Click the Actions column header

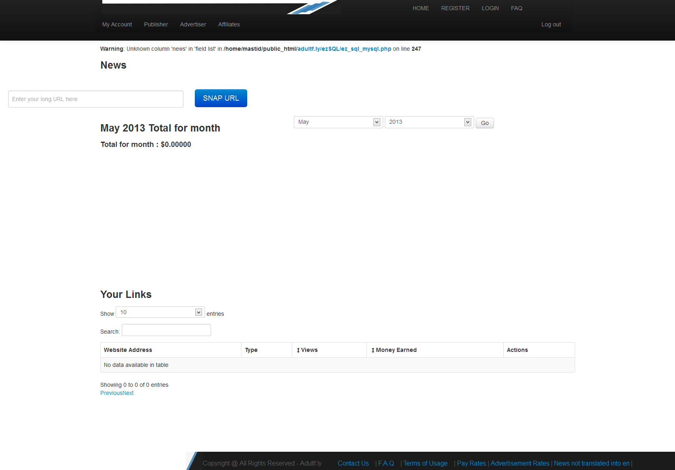(539, 350)
